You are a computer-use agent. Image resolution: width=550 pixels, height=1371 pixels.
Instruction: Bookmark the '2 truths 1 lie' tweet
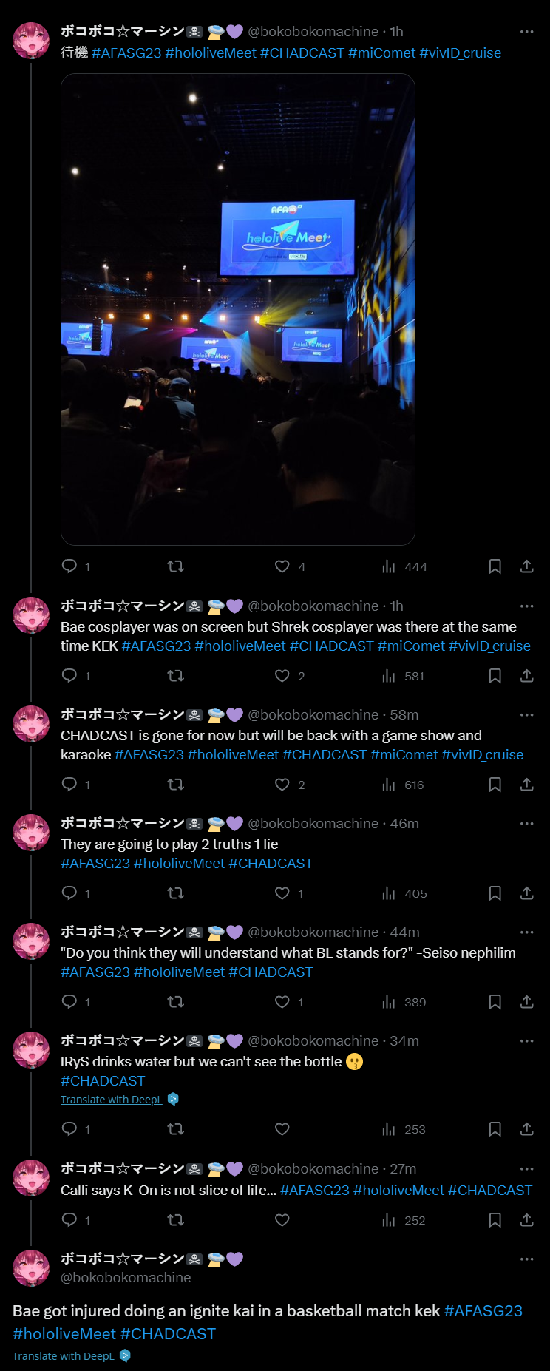click(495, 893)
